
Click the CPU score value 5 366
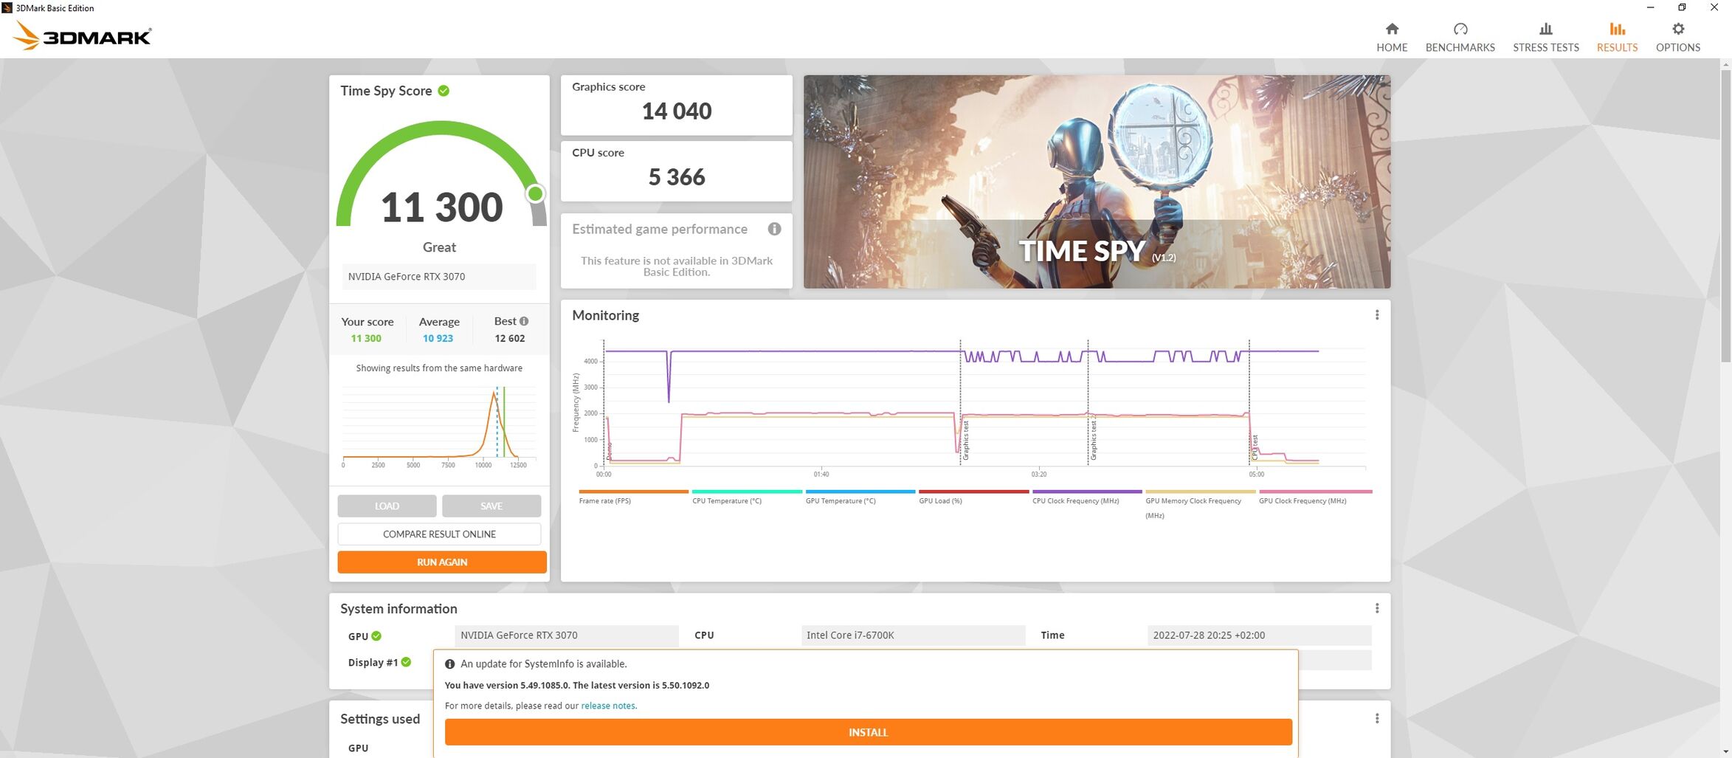(677, 176)
